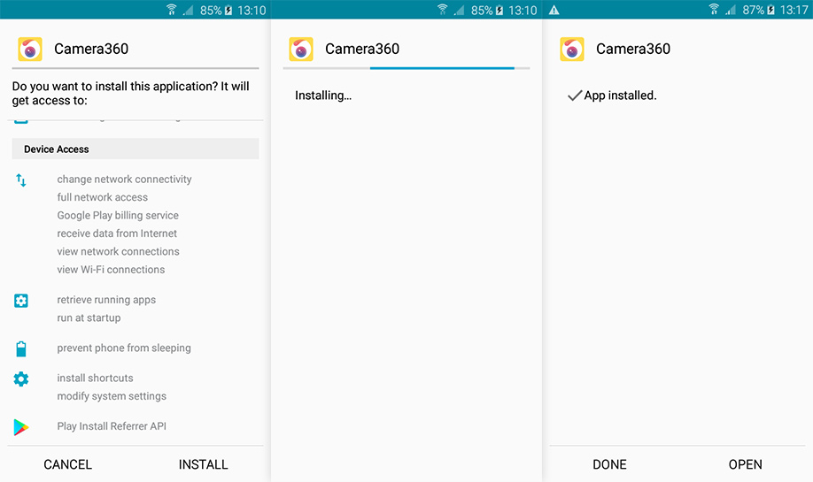
Task: Click 'change network connectivity' permission
Action: [x=125, y=180]
